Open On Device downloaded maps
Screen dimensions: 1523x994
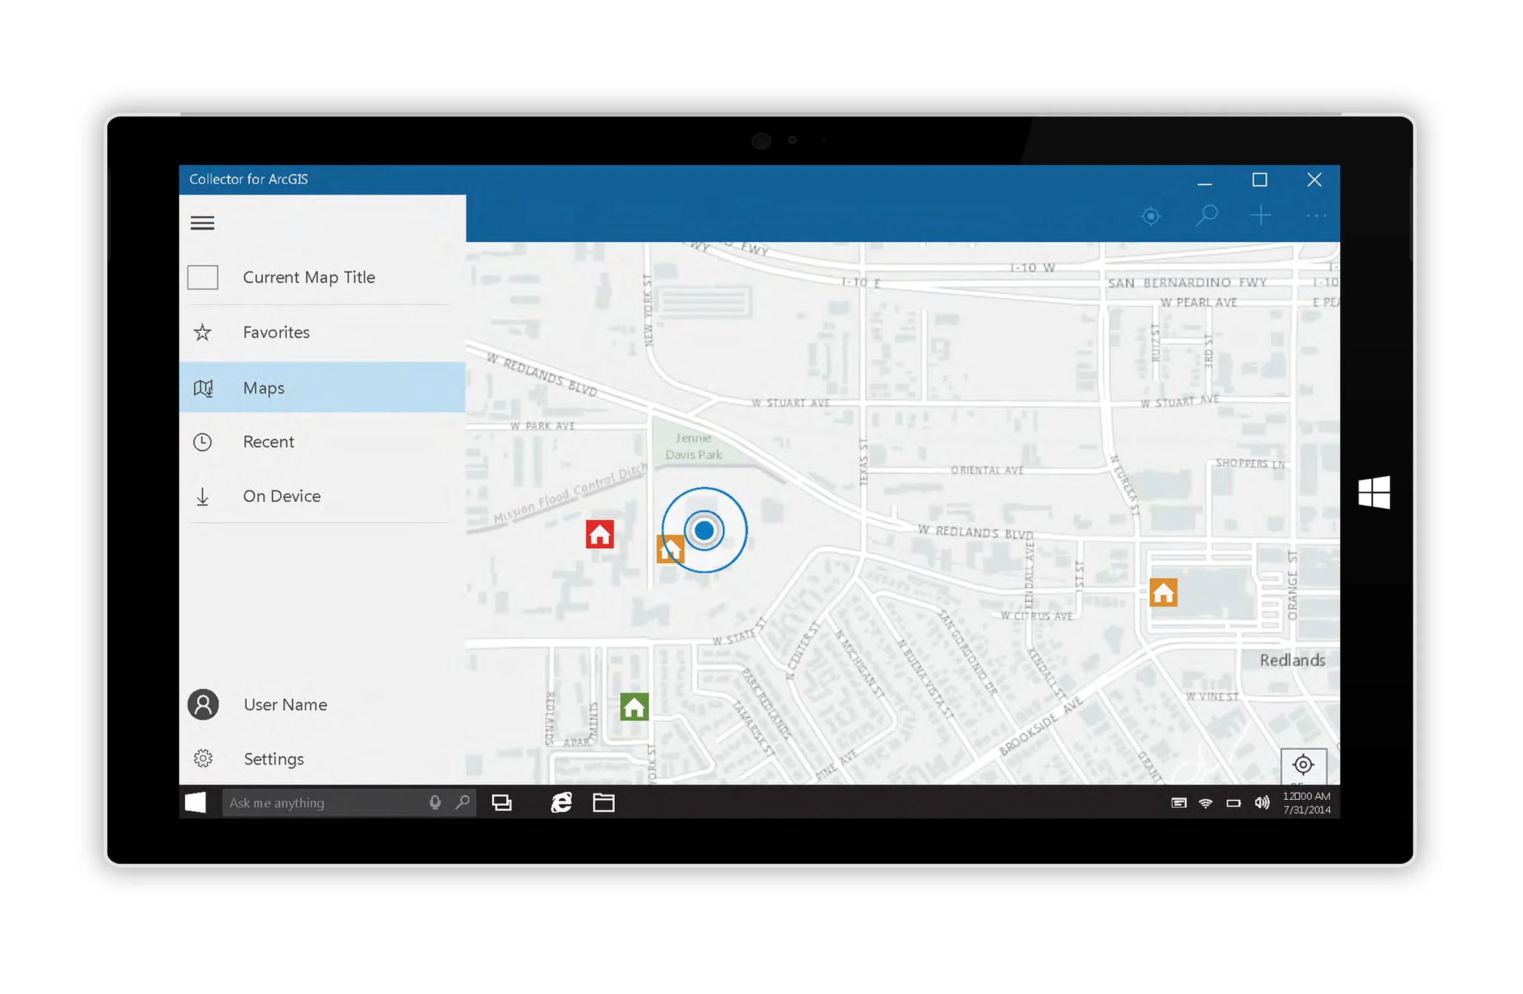click(x=281, y=496)
